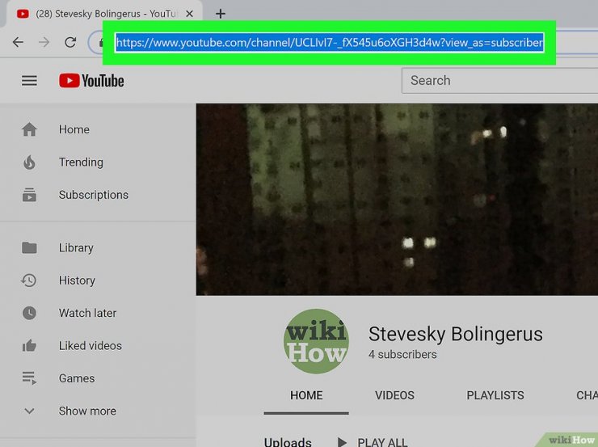Click the highlighted channel URL in address bar
Image resolution: width=598 pixels, height=447 pixels.
(x=330, y=42)
